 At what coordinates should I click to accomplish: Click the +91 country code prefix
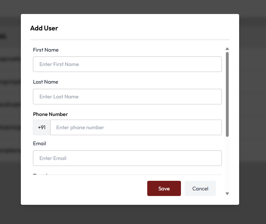(42, 128)
